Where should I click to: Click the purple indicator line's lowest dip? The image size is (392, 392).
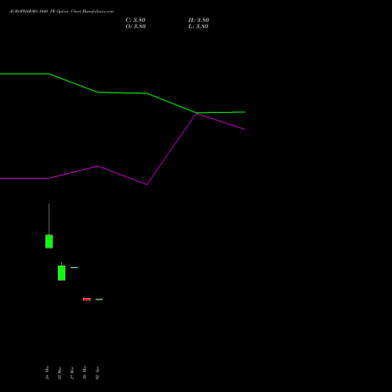tap(147, 184)
